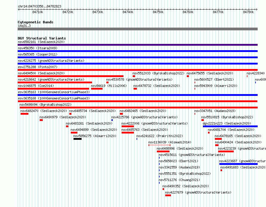Click nsv5658023 (Ebert2021) label

coord(178,161)
